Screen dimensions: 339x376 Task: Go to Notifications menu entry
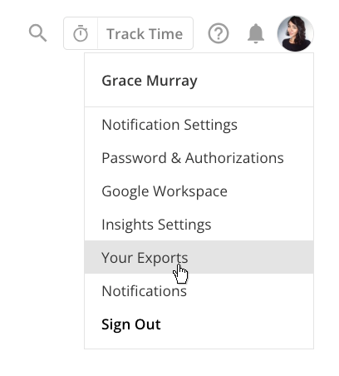coord(199,291)
